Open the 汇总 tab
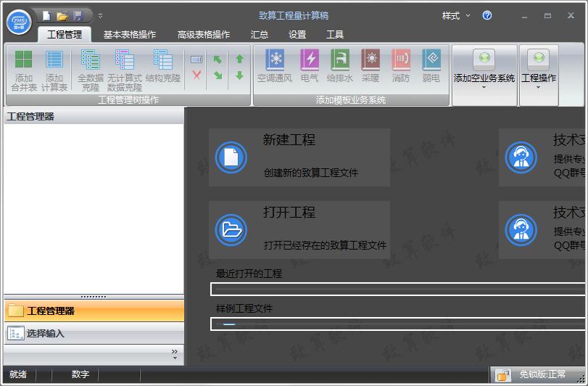The height and width of the screenshot is (386, 588). click(x=259, y=35)
